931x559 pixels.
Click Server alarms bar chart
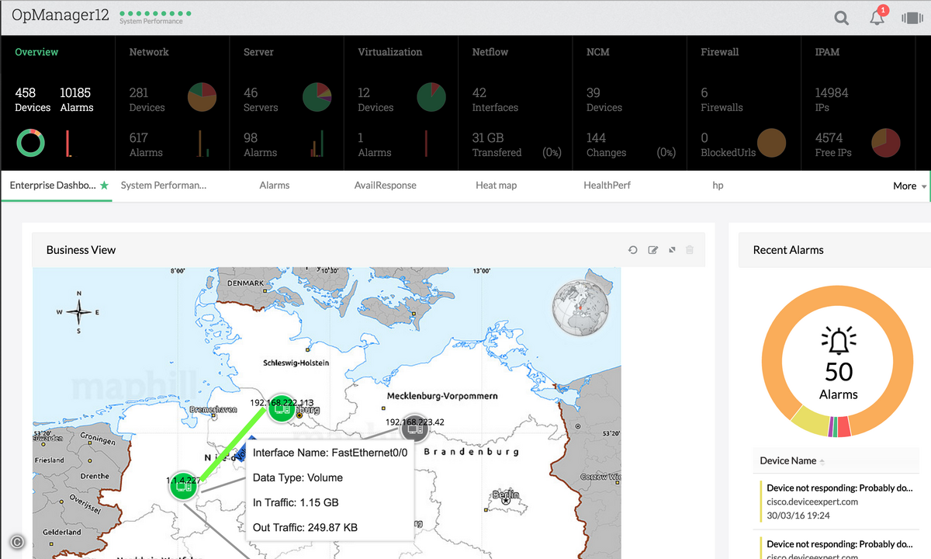[x=317, y=144]
